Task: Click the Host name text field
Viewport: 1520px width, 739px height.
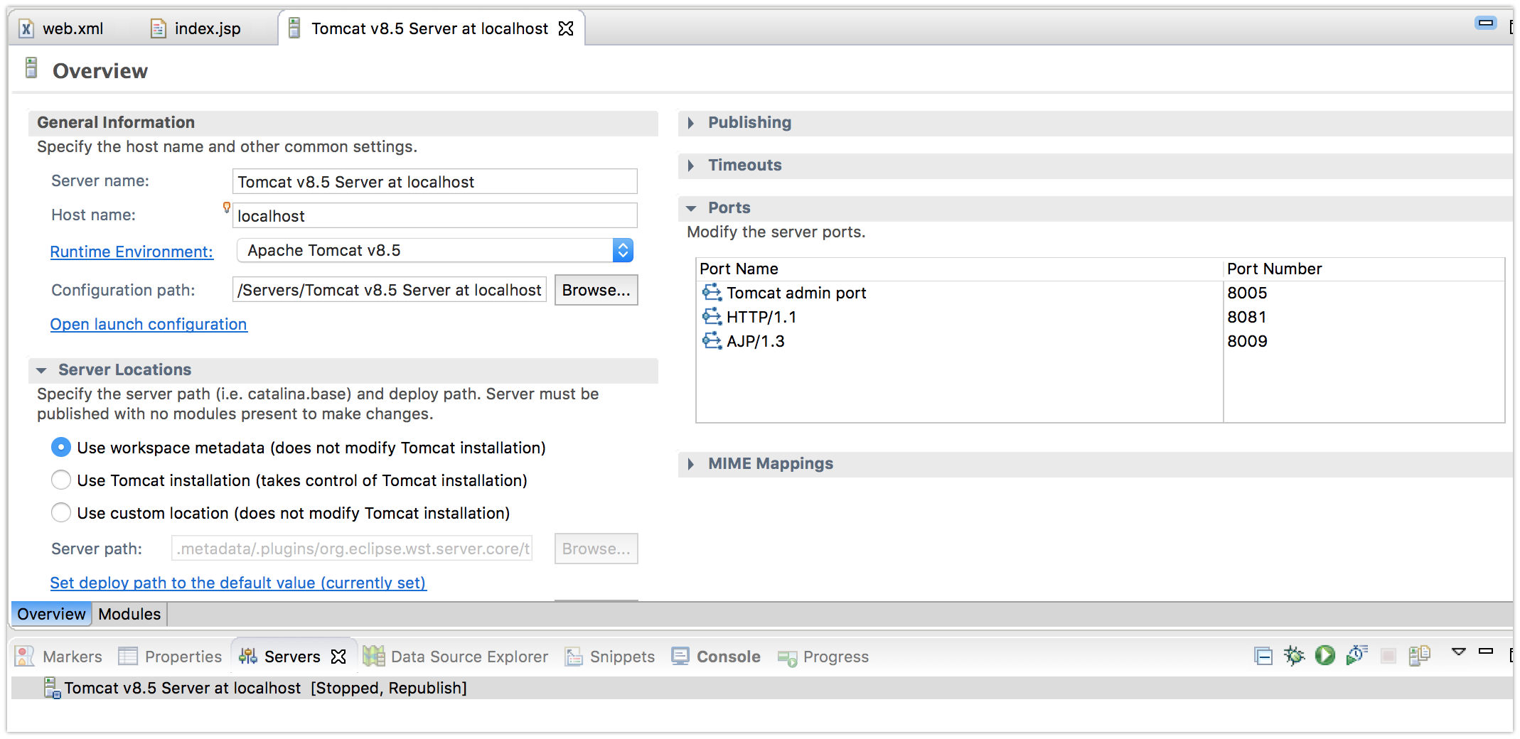Action: (x=434, y=216)
